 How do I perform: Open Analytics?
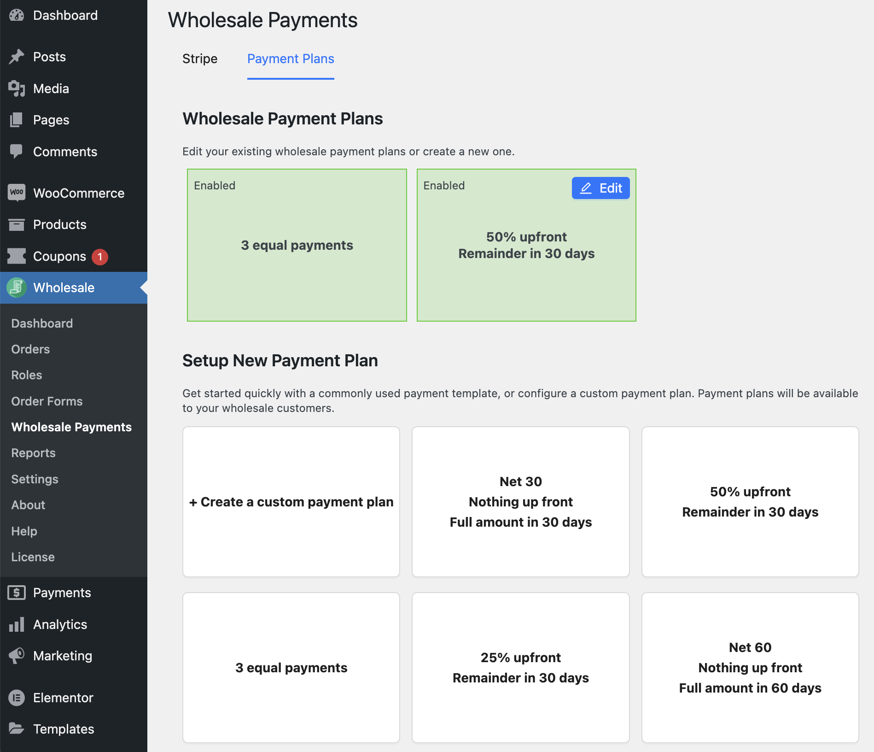click(59, 624)
